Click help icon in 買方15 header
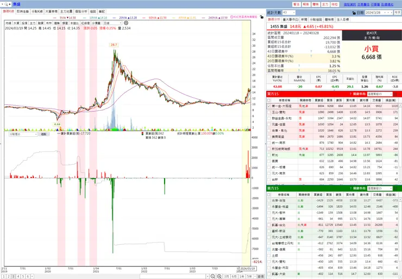This screenshot has height=279, width=402. [350, 94]
